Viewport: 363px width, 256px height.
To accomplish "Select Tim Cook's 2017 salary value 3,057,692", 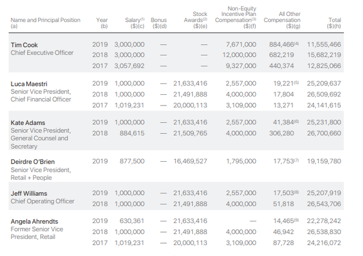I will pyautogui.click(x=129, y=65).
